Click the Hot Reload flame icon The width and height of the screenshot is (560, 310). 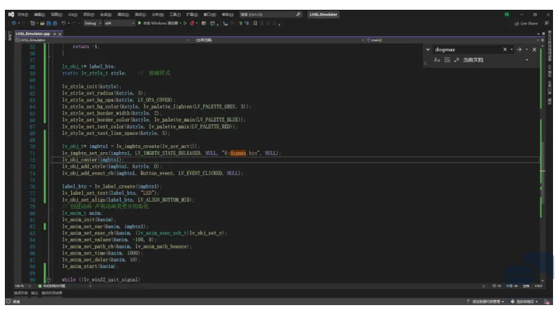[x=192, y=23]
